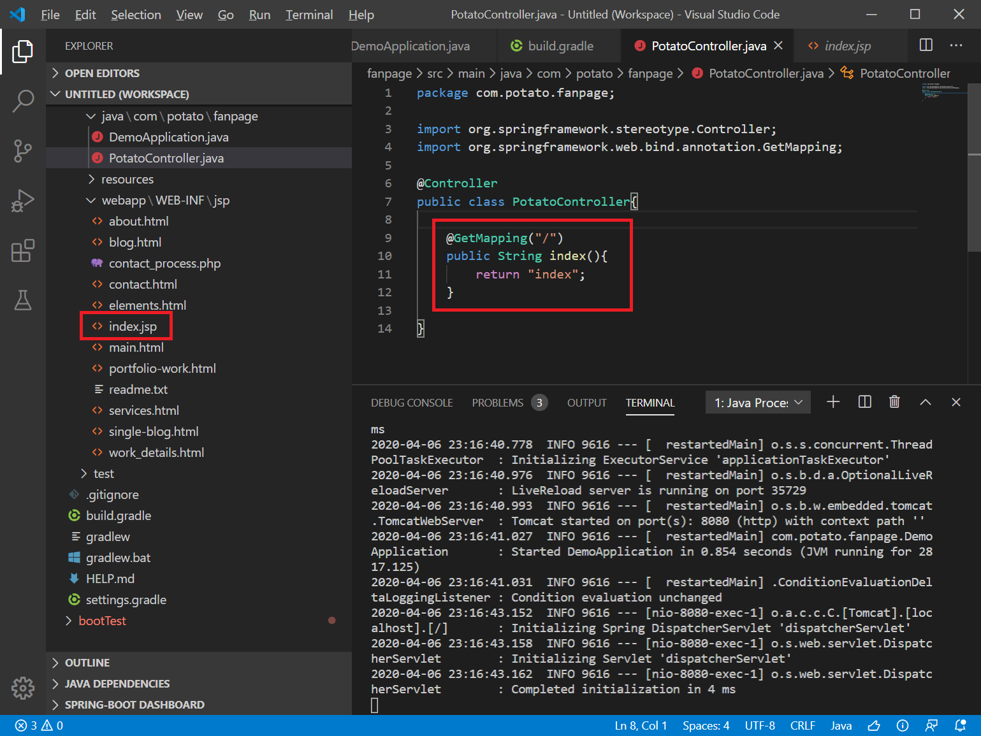Open the Terminal menu
This screenshot has width=981, height=736.
[309, 15]
